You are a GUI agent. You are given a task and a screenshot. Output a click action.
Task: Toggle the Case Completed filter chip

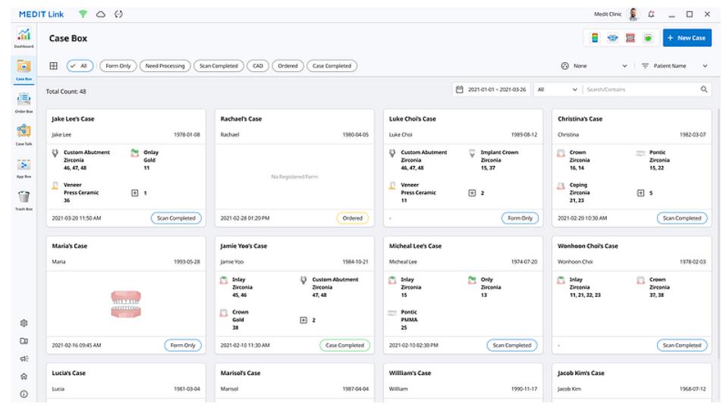[332, 66]
